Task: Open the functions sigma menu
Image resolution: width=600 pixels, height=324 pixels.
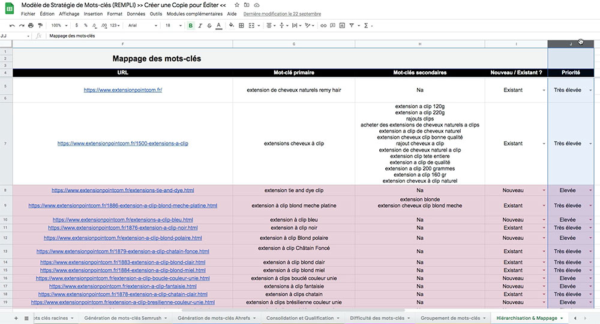Action: pos(366,26)
